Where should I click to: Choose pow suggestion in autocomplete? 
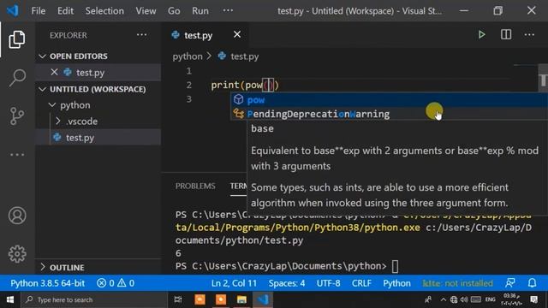pyautogui.click(x=389, y=100)
